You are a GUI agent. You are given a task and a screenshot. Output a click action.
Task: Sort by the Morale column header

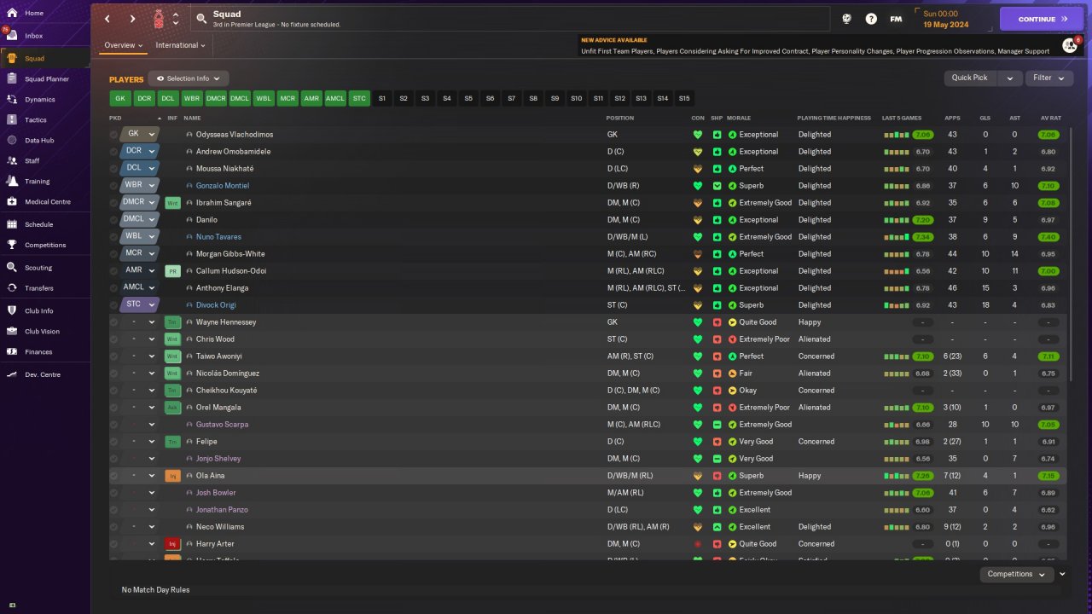pos(739,118)
